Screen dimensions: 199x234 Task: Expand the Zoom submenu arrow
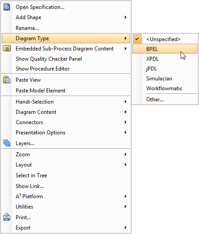[126, 155]
